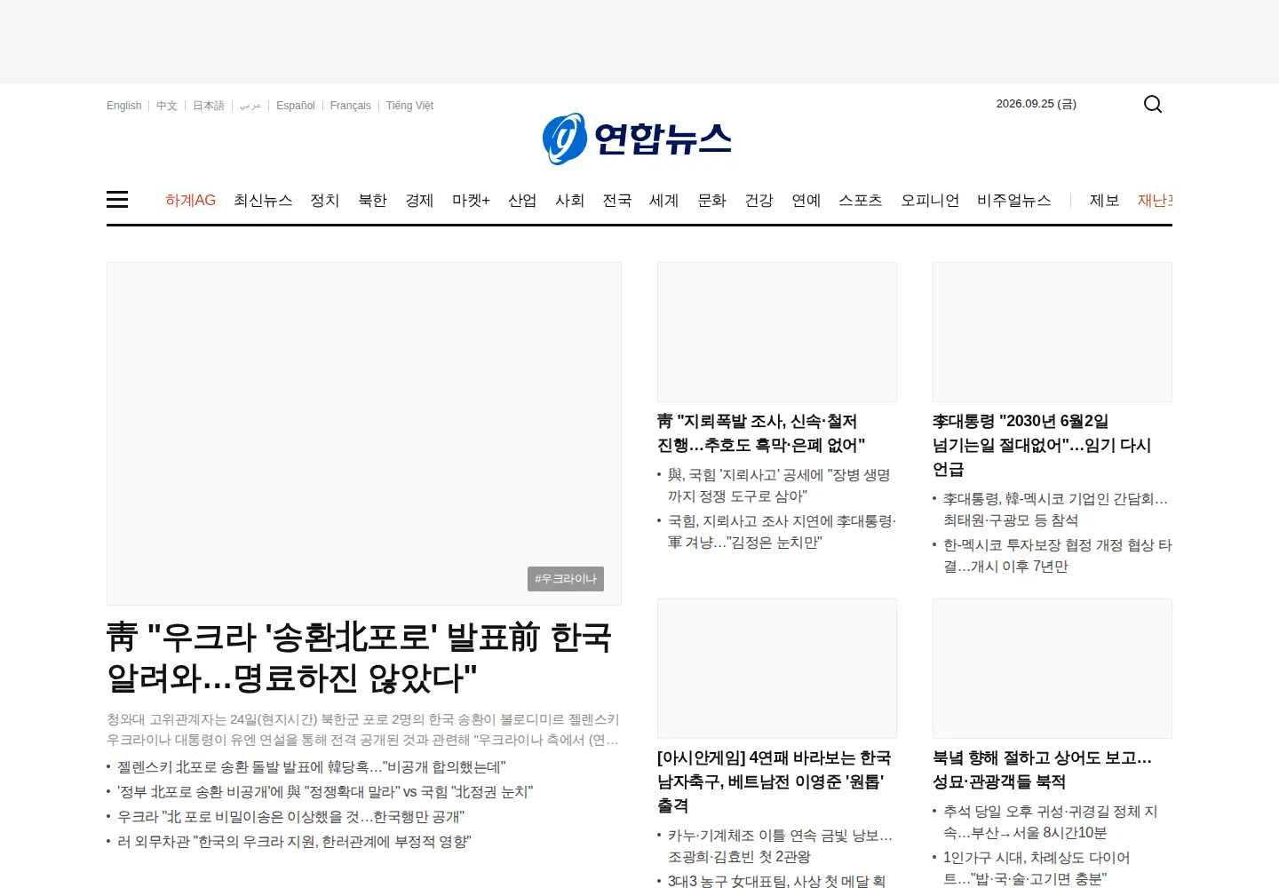
Task: Open 李대통령 2030년 6월2일 headline
Action: pyautogui.click(x=1042, y=445)
